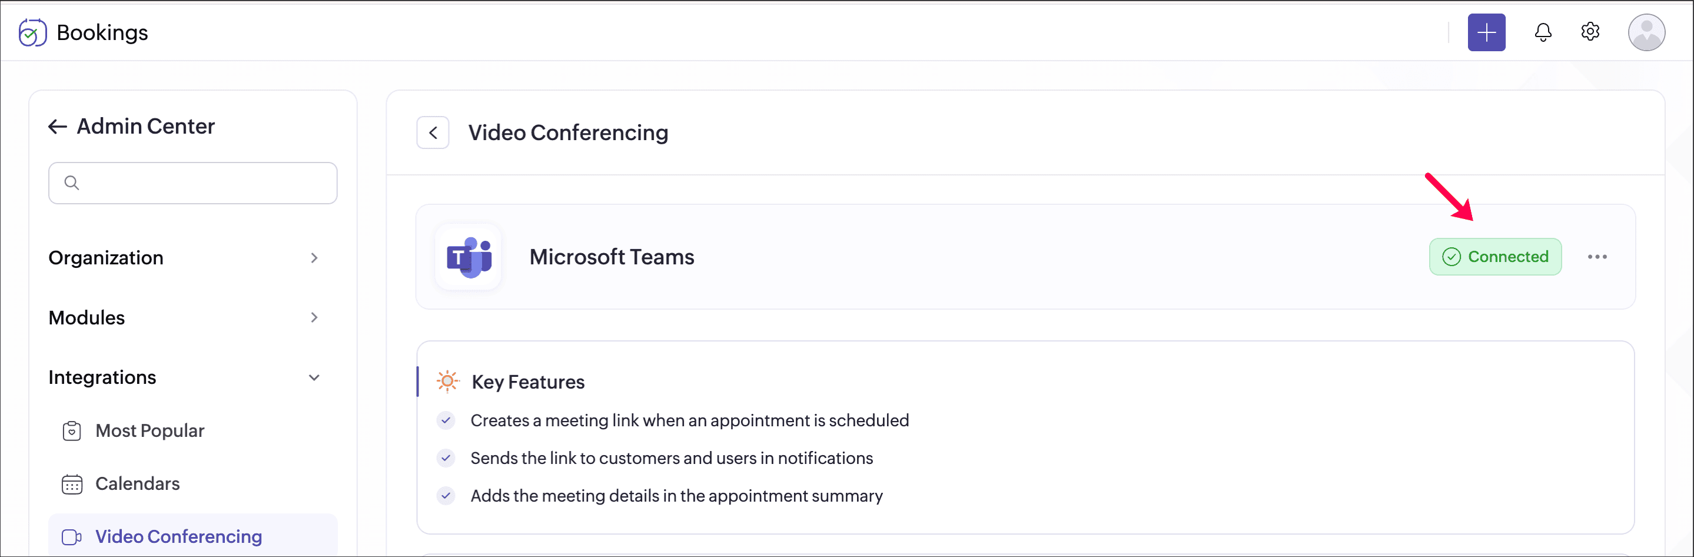
Task: Click the Connected status button
Action: click(x=1494, y=257)
